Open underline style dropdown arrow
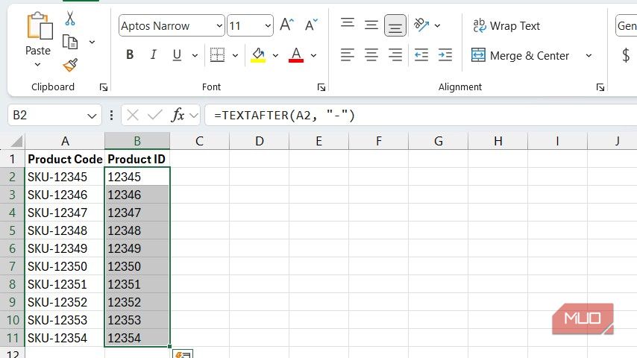 pyautogui.click(x=195, y=55)
